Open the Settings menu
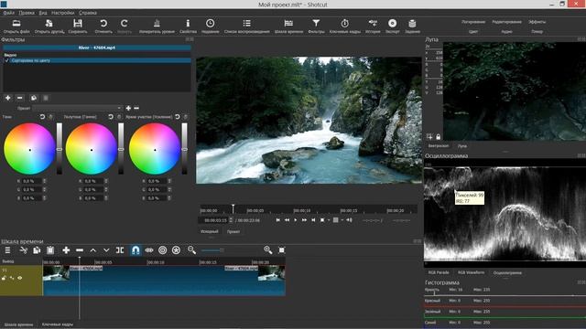Viewport: 586px width, 329px height. (63, 13)
